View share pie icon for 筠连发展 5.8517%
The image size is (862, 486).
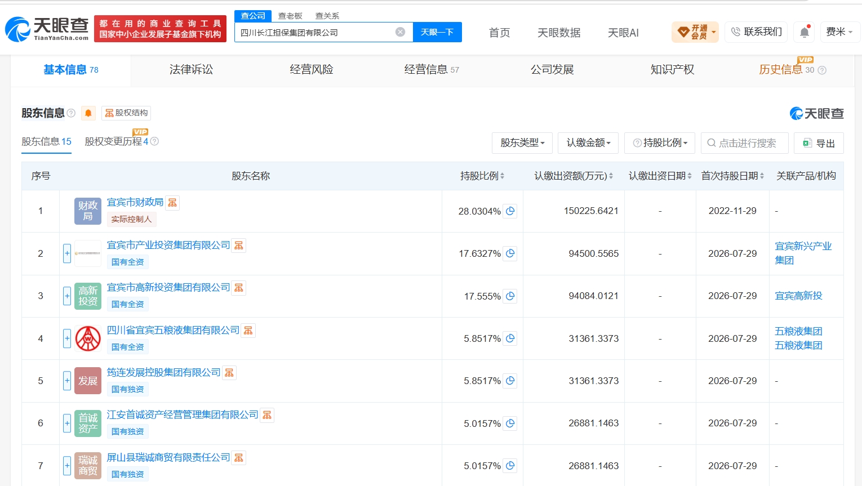(x=510, y=381)
